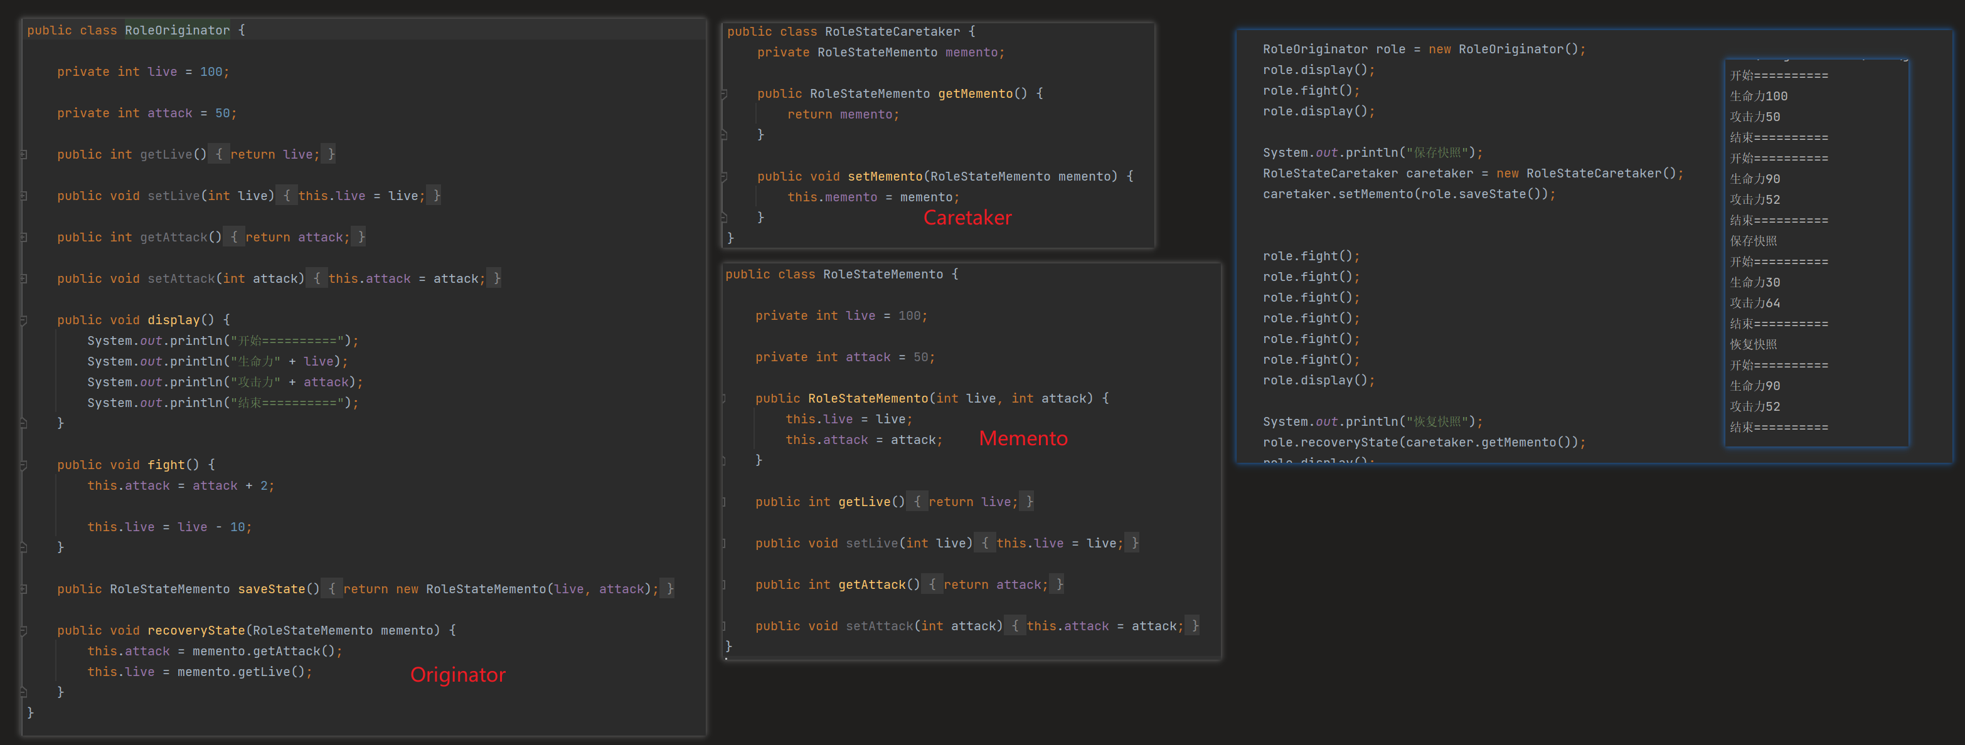Click 'this.live = memento.getLive();' line
This screenshot has height=745, width=1965.
pyautogui.click(x=199, y=672)
